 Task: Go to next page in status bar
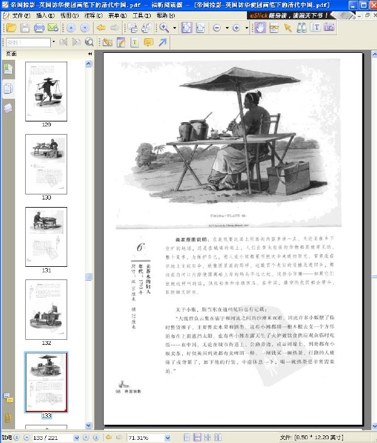click(x=86, y=437)
